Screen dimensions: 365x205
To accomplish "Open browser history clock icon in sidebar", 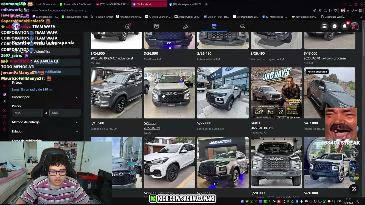I will tap(5, 117).
